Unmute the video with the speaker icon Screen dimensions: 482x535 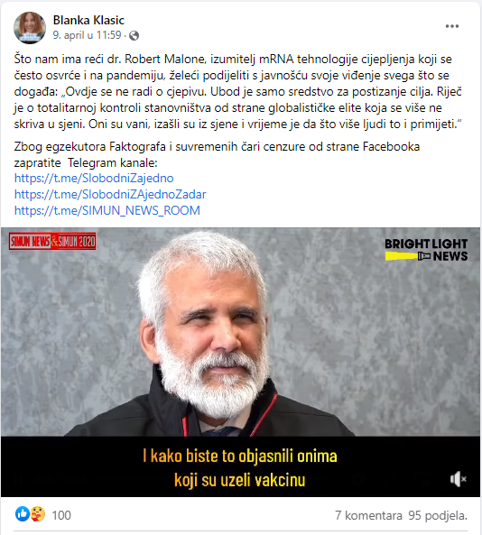pos(459,479)
